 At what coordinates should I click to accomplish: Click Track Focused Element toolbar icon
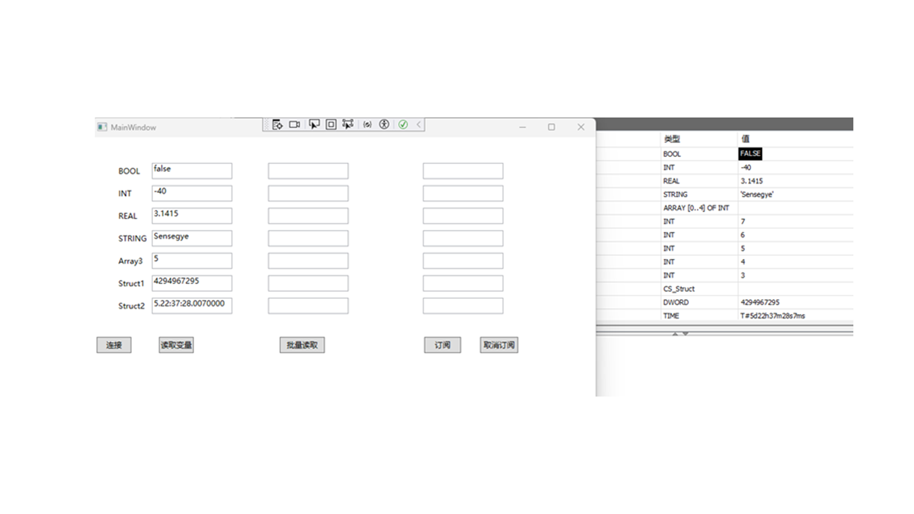tap(348, 125)
